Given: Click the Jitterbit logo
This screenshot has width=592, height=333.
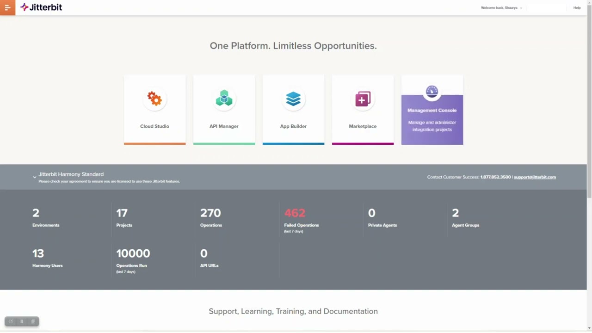Looking at the screenshot, I should (x=41, y=7).
